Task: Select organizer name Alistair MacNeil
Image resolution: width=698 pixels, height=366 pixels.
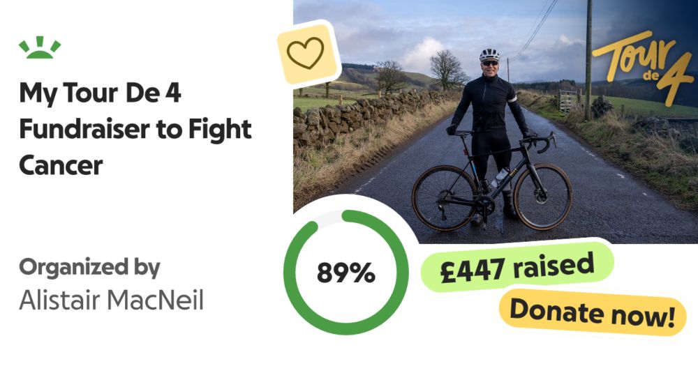Action: [x=111, y=299]
